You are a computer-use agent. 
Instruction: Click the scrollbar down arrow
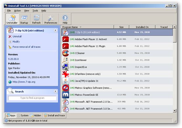click(x=174, y=111)
